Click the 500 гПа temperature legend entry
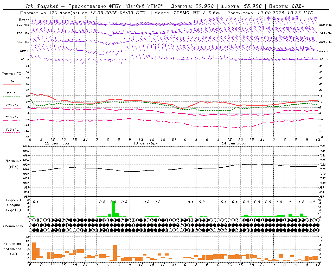Screen dimensions: 333x267 (x=12, y=130)
